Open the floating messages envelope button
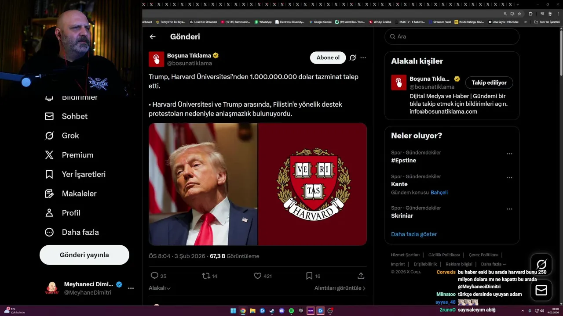 (x=541, y=290)
